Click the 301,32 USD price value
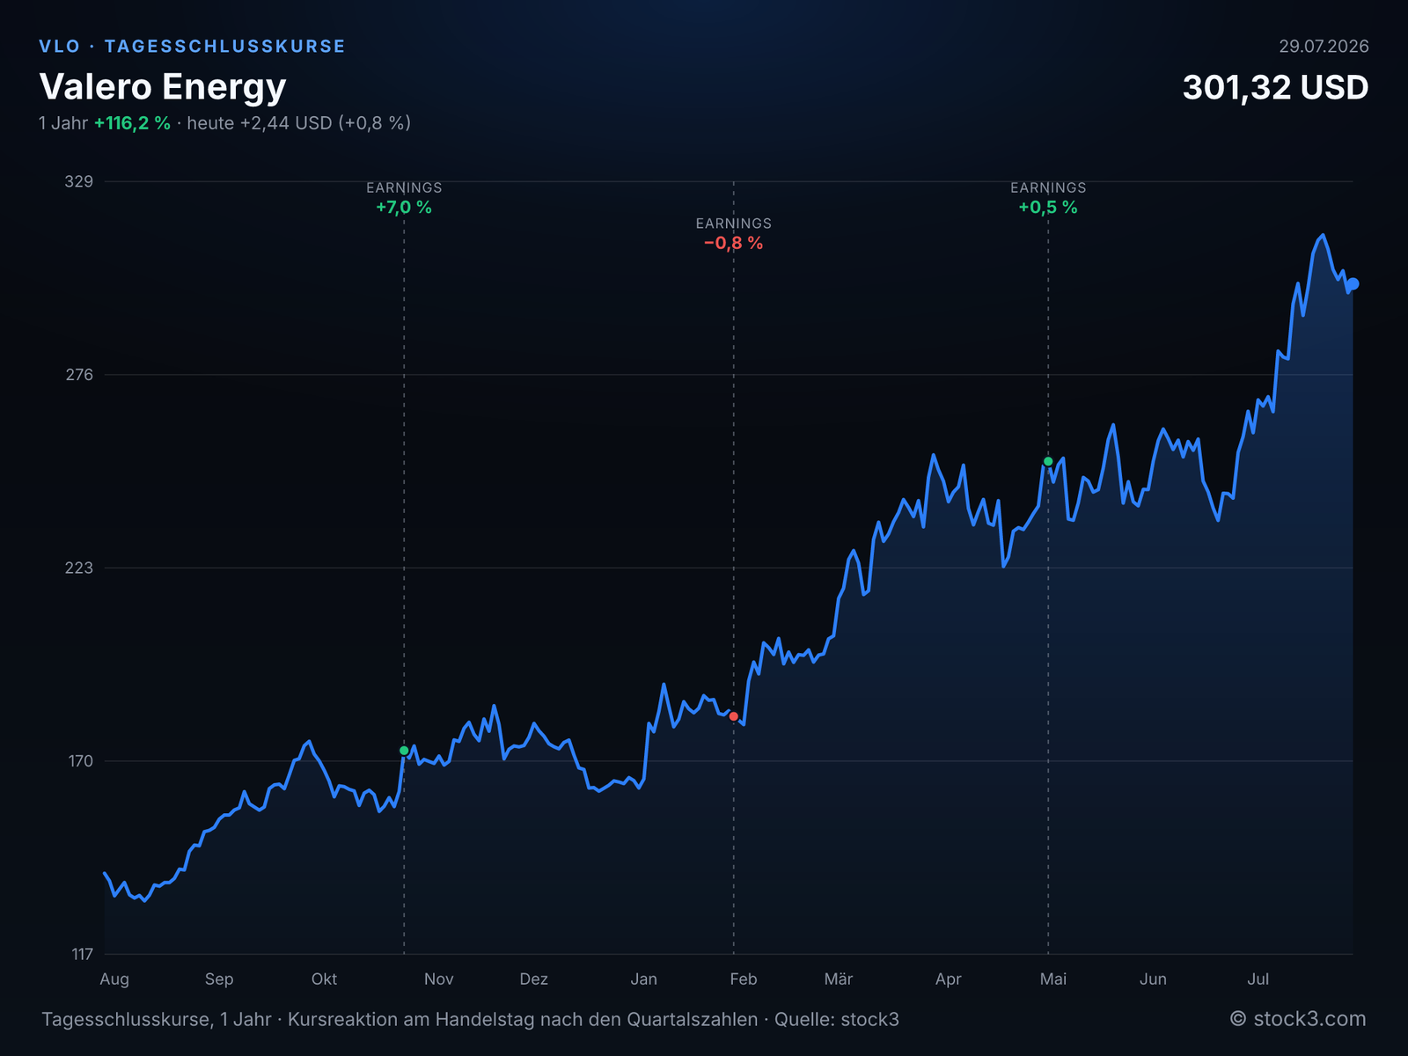 pos(1275,87)
